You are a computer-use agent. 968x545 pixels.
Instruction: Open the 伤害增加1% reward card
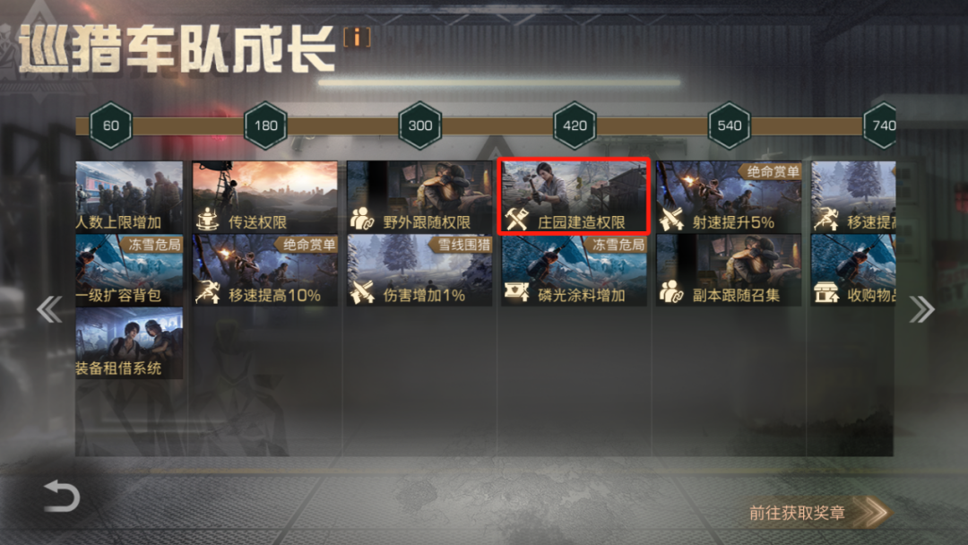pos(419,271)
